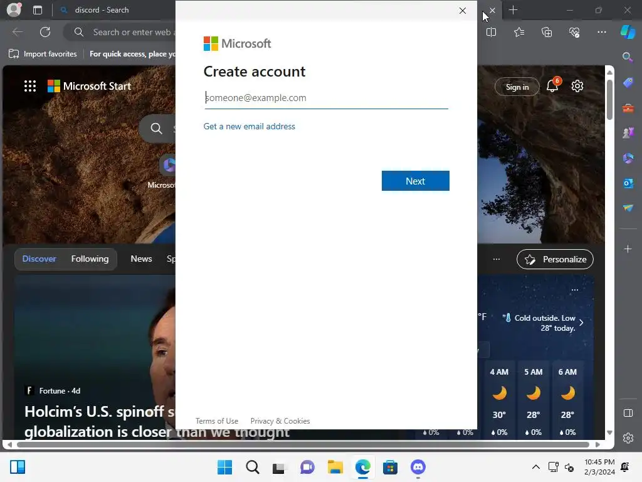Open split screen icon in toolbar
This screenshot has width=642, height=482.
pos(491,32)
